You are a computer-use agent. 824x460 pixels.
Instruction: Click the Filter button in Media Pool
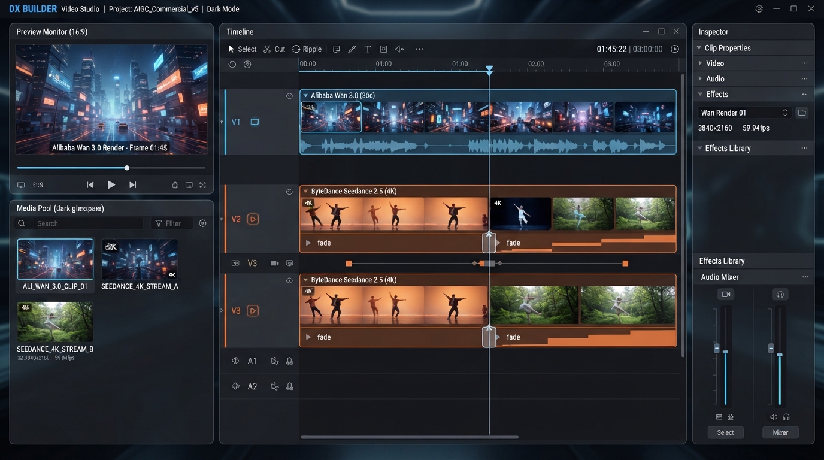tap(171, 223)
